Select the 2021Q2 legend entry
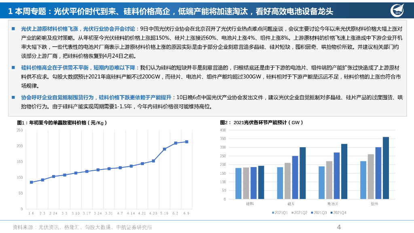Viewport: 414px width, 233px height. (x=300, y=213)
